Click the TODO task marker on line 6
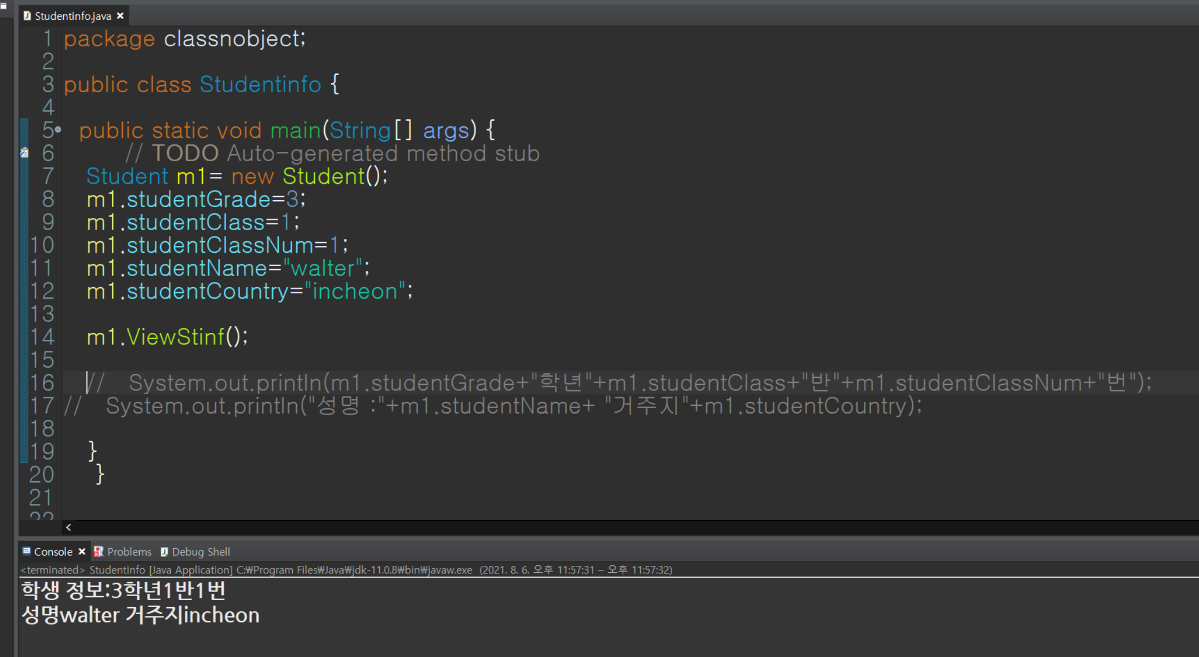 (x=24, y=153)
